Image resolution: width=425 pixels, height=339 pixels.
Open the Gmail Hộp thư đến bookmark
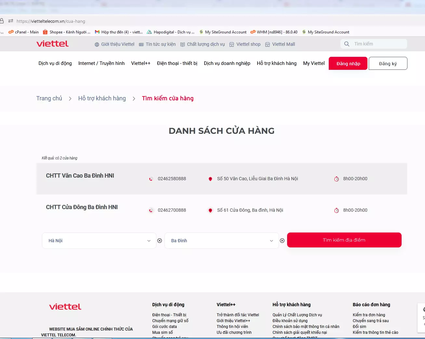pos(119,32)
